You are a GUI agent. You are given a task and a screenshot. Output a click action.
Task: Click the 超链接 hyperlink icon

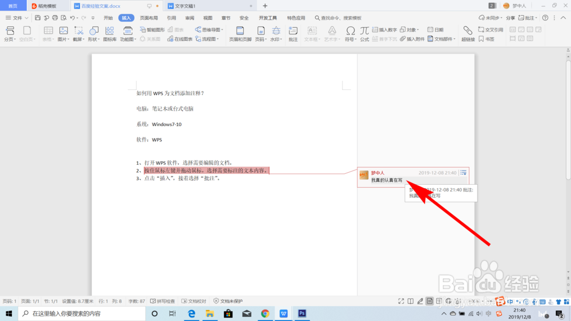point(468,34)
